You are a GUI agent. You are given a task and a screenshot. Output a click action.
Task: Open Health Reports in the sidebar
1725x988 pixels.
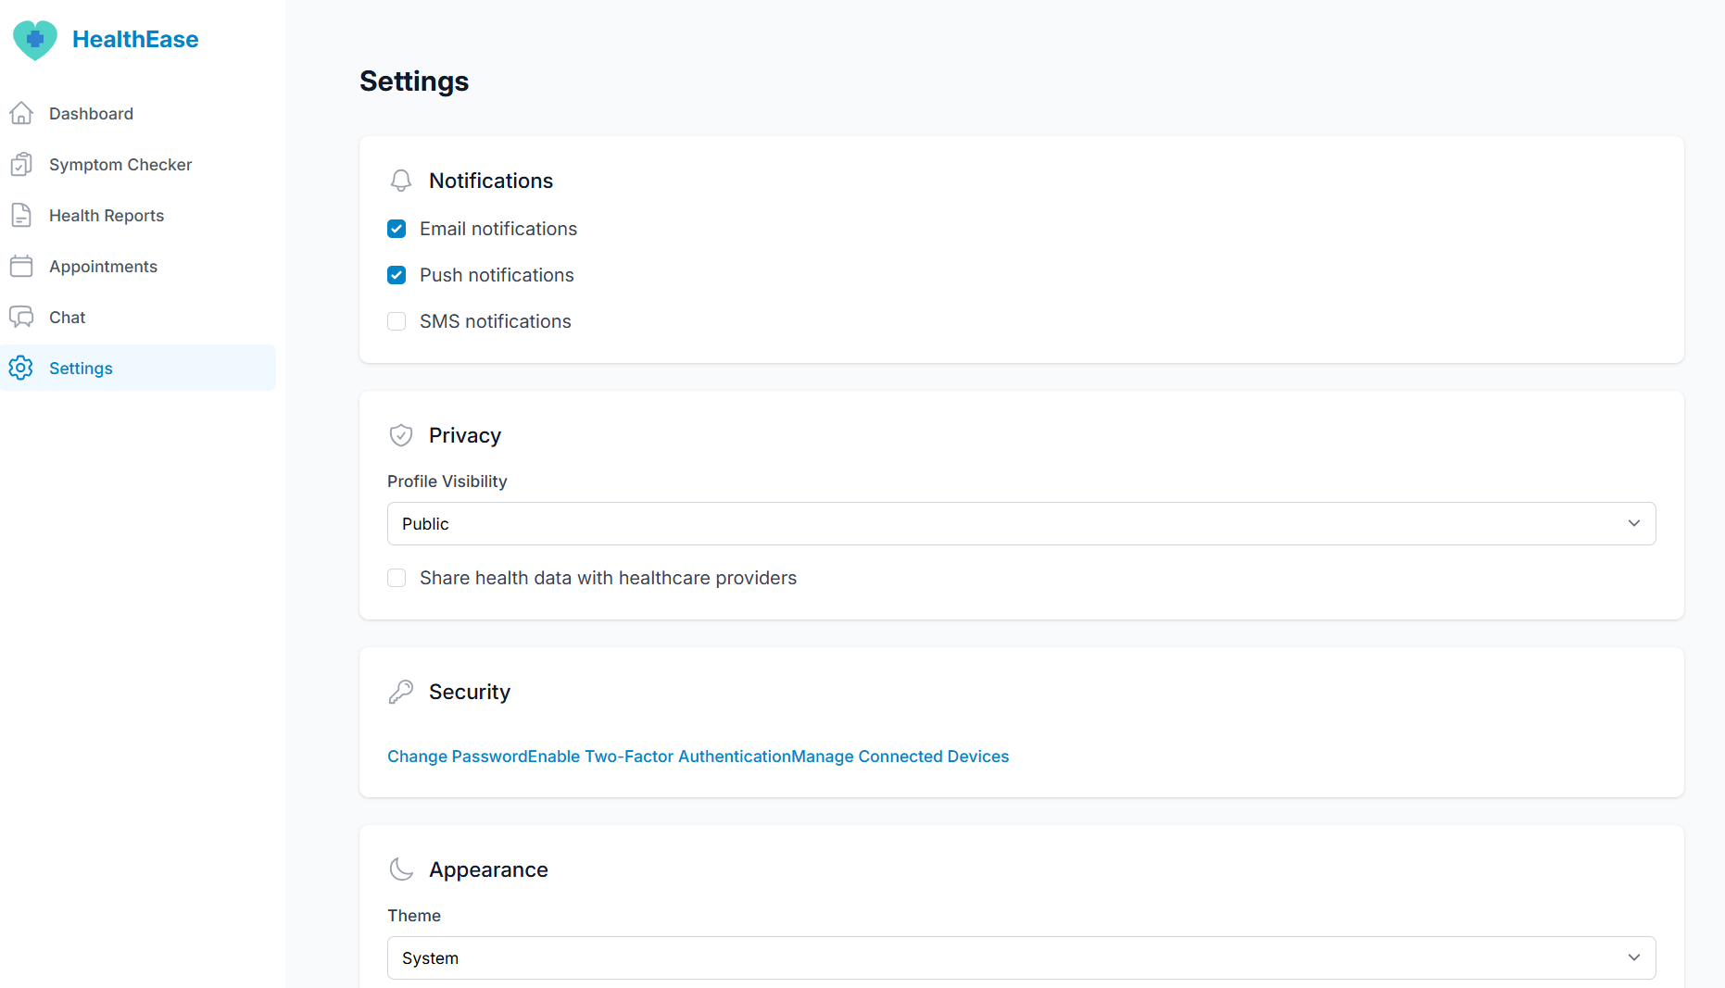pyautogui.click(x=107, y=216)
